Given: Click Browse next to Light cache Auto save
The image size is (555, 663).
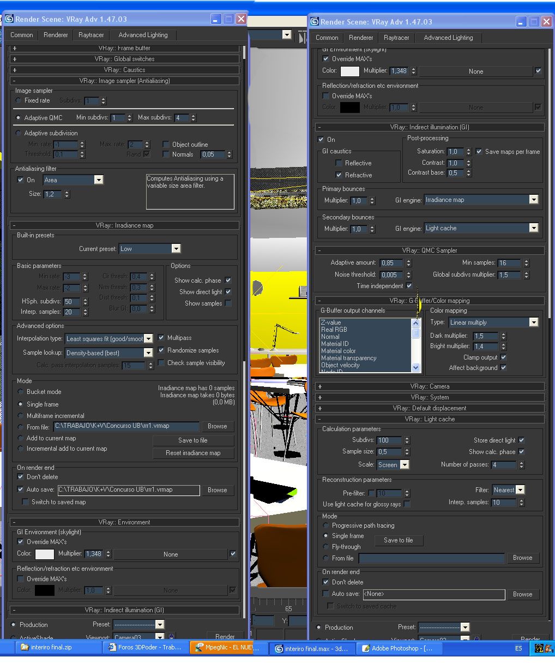Looking at the screenshot, I should [x=522, y=594].
